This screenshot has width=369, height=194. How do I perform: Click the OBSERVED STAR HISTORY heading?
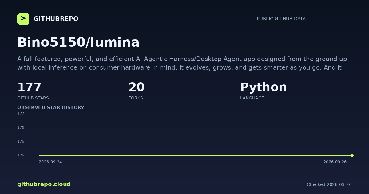[x=51, y=107]
